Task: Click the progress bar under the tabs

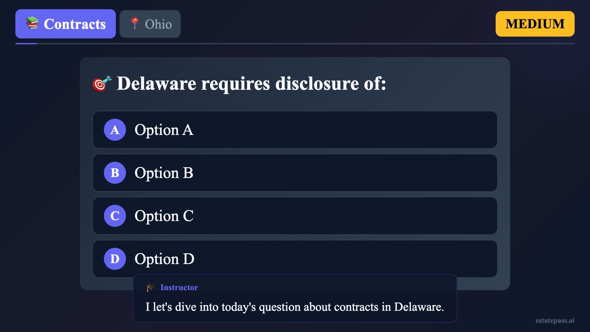Action: coord(294,44)
